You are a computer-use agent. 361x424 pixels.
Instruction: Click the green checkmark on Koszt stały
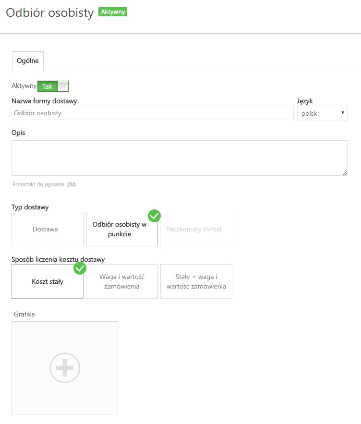tap(80, 268)
